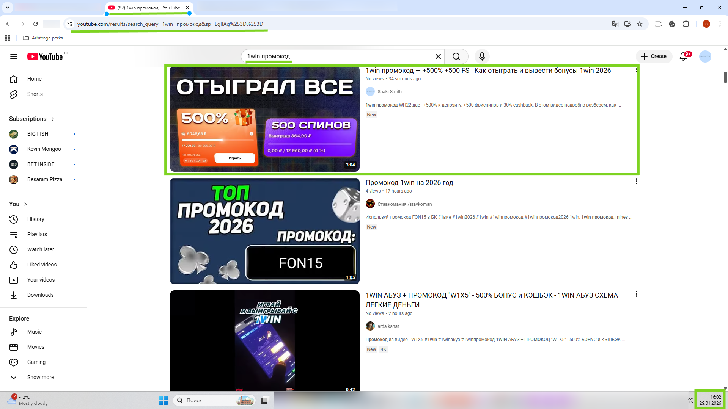Image resolution: width=728 pixels, height=409 pixels.
Task: Open the tab search dropdown arrow
Action: pos(8,8)
